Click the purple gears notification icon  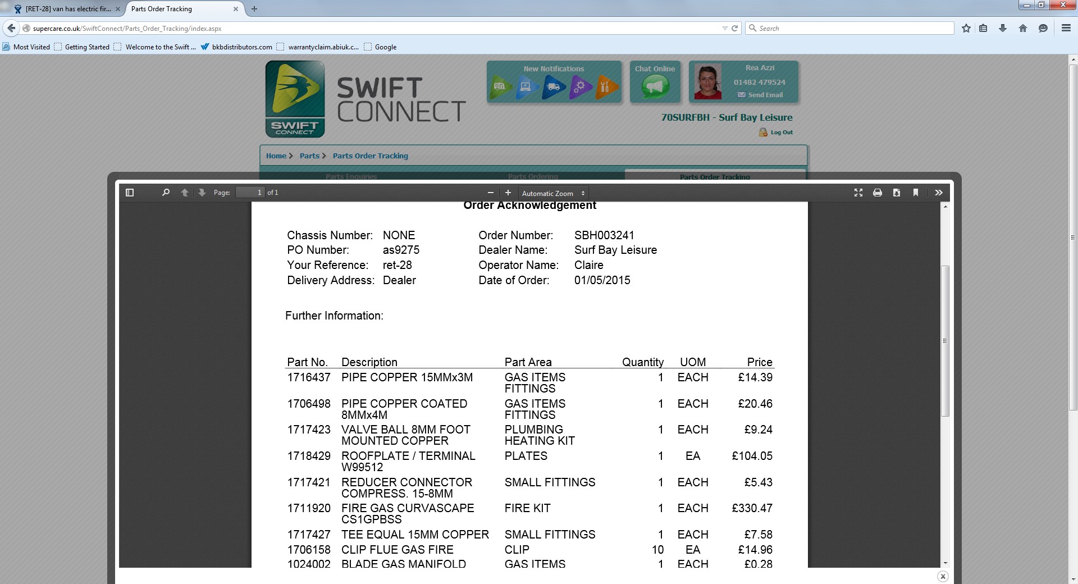(x=581, y=87)
